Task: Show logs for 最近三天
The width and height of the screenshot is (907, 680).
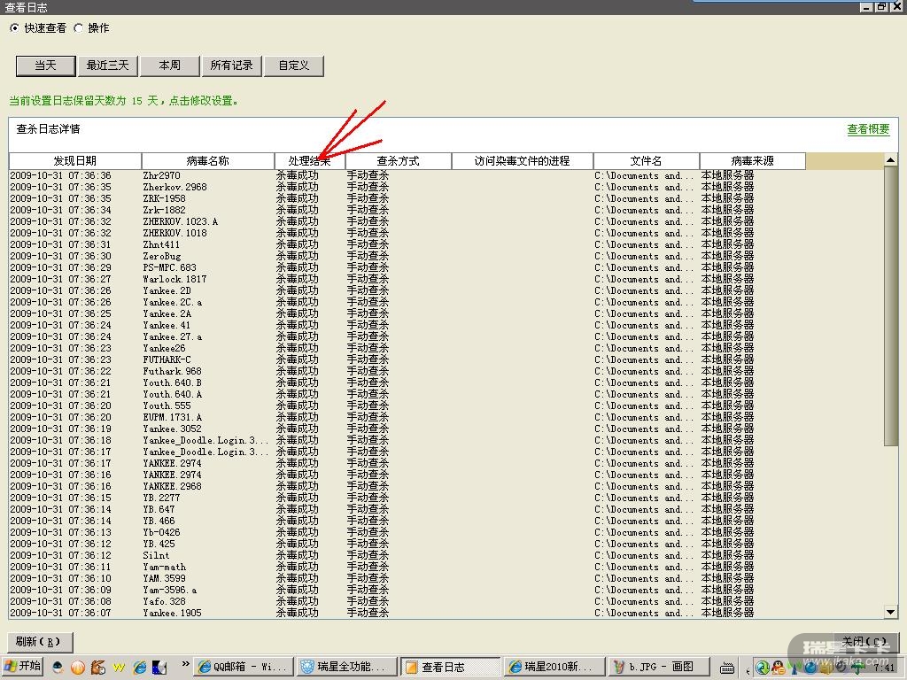Action: pyautogui.click(x=107, y=66)
